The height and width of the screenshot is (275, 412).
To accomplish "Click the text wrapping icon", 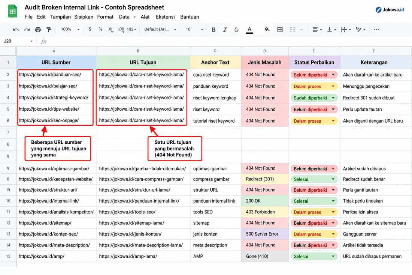I will (344, 30).
